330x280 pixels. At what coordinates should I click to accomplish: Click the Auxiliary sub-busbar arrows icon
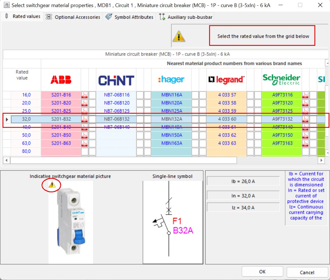[x=162, y=17]
